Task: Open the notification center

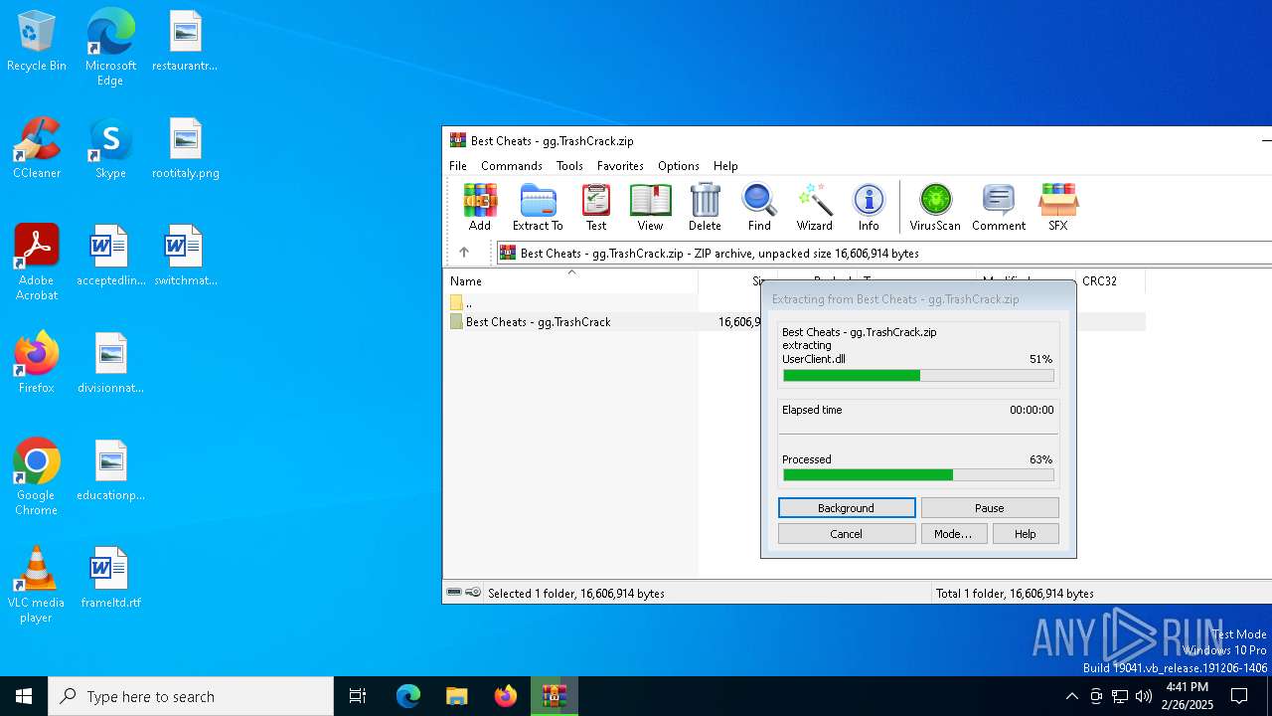Action: pos(1239,696)
